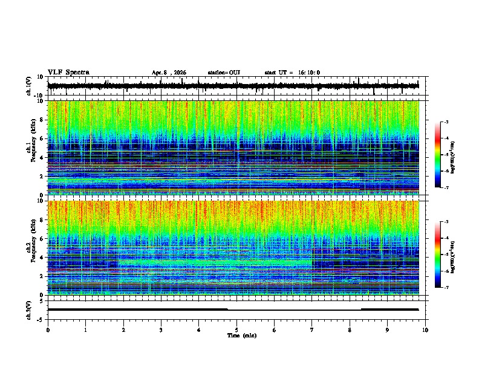Click time axis tick label "8"

(x=350, y=330)
